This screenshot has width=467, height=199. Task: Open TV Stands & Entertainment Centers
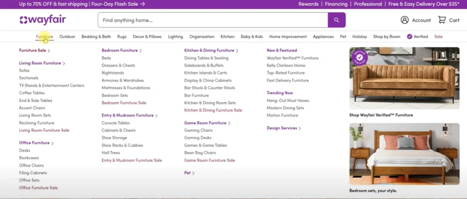pos(52,85)
